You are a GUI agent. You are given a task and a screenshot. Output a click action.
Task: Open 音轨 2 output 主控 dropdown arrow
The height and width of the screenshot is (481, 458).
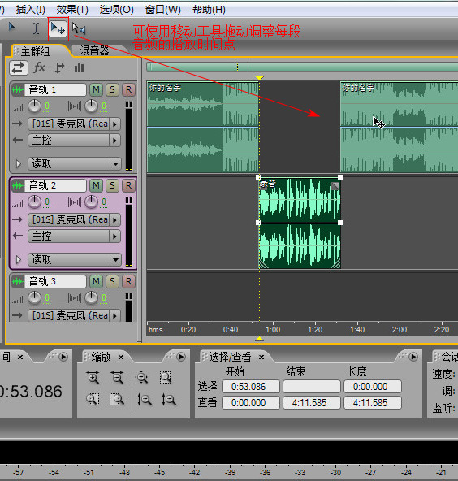coord(115,236)
